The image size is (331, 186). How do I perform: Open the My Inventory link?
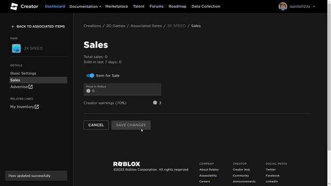(24, 107)
